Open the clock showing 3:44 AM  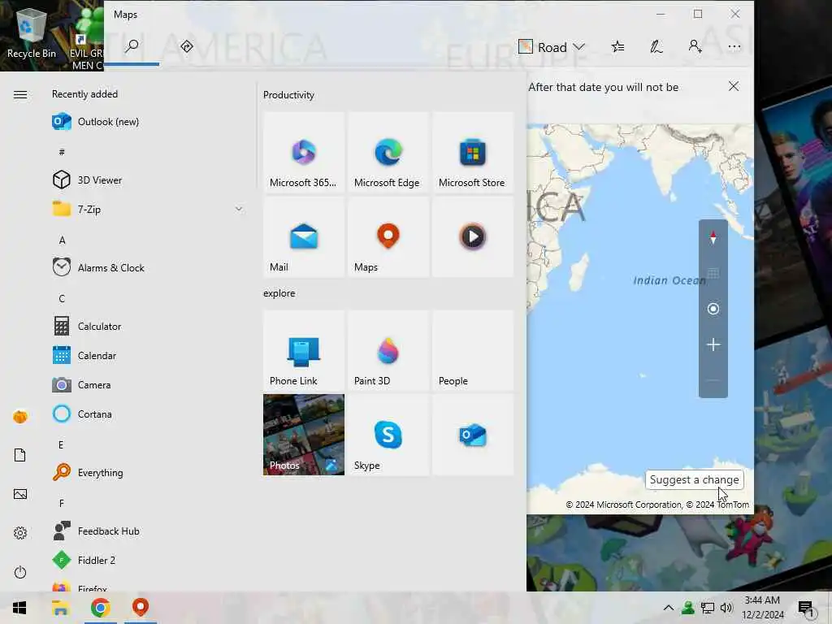point(763,608)
